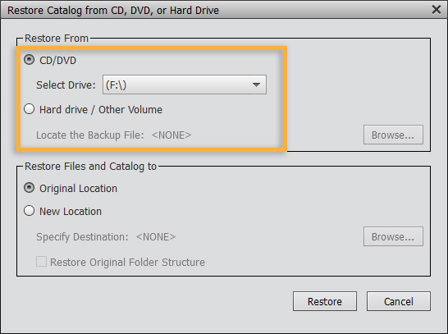Cancel the restore dialog
448x334 pixels.
click(x=399, y=301)
